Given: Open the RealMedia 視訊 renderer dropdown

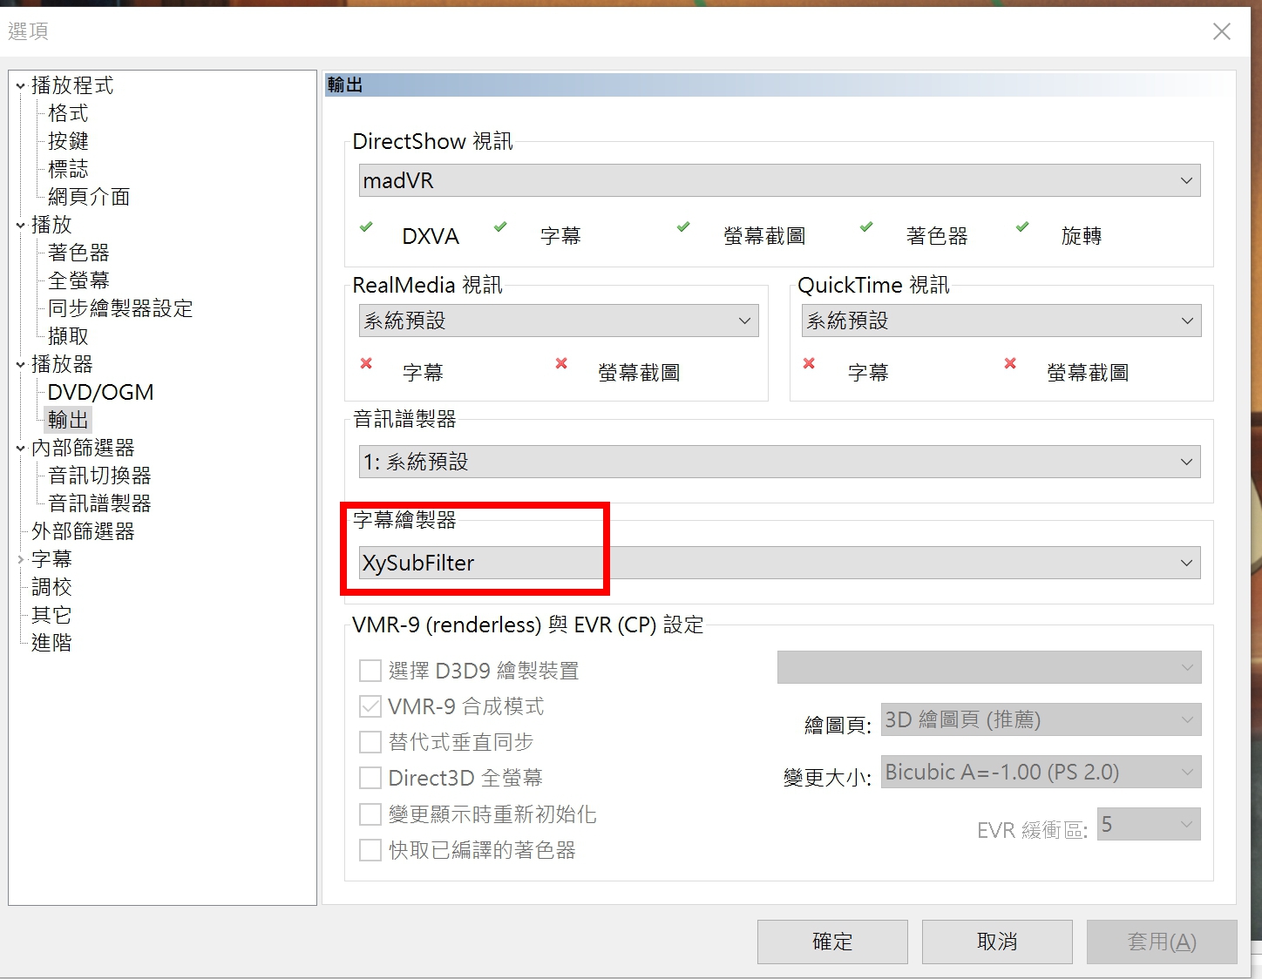Looking at the screenshot, I should (558, 321).
